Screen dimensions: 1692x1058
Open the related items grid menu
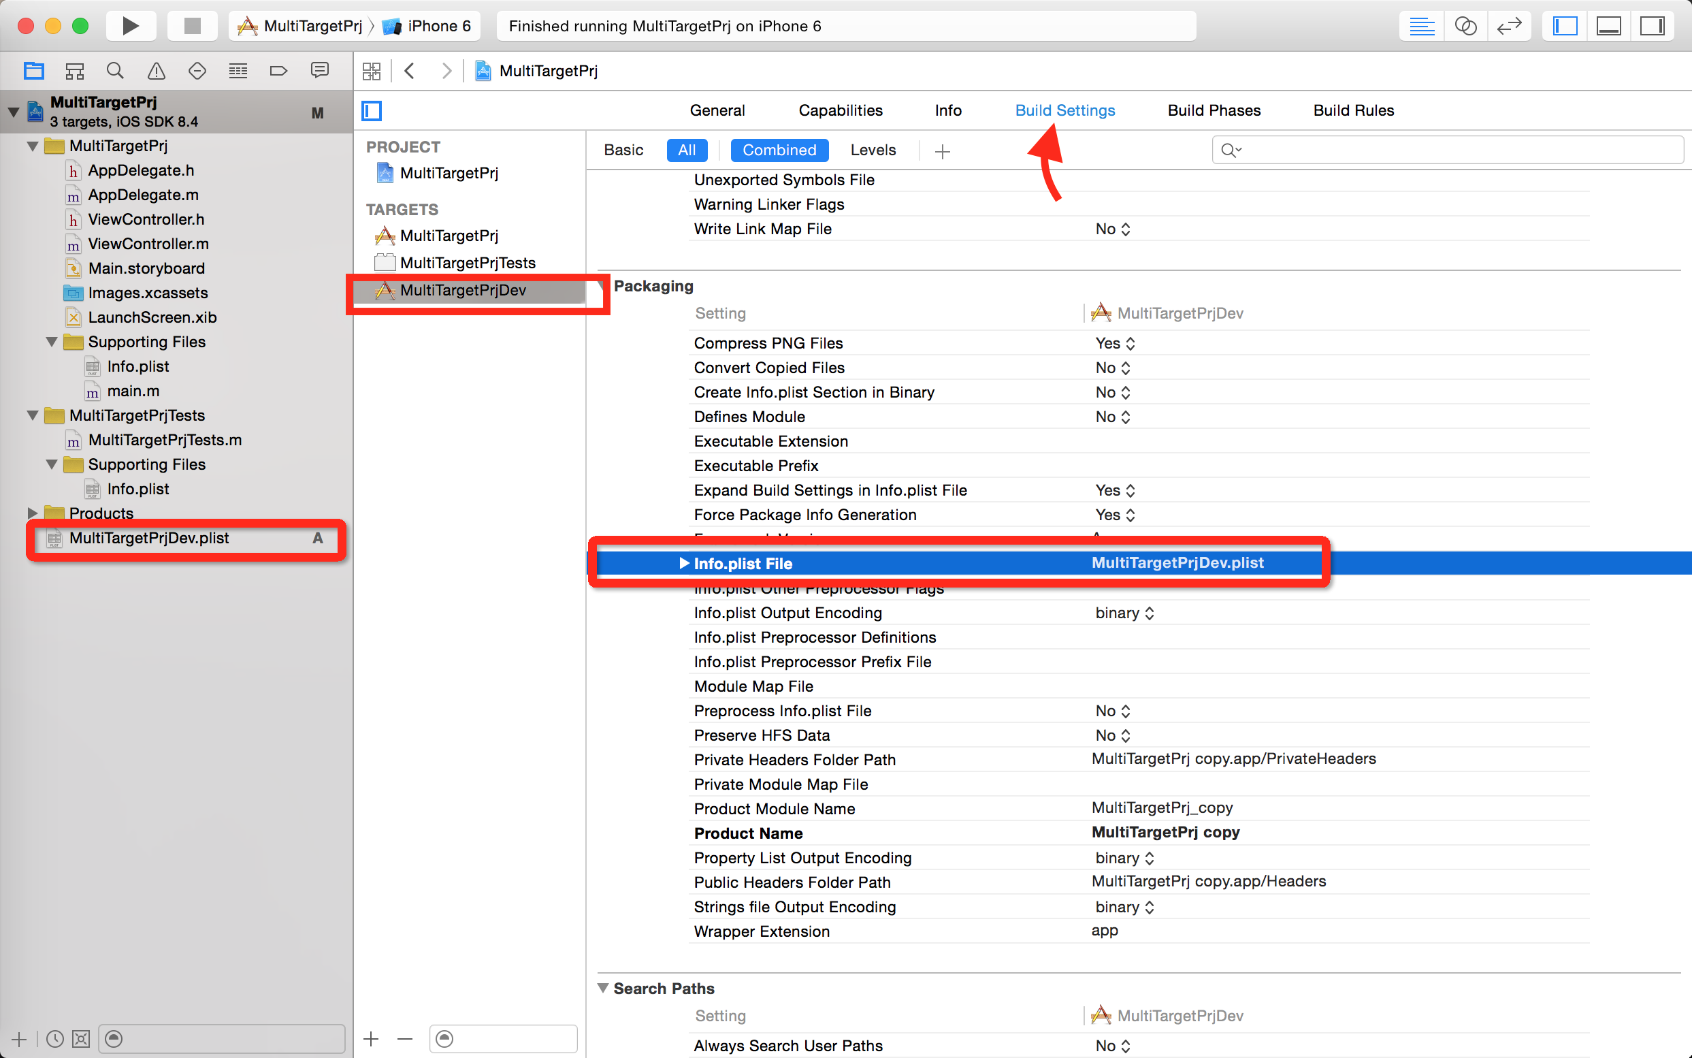click(x=372, y=71)
